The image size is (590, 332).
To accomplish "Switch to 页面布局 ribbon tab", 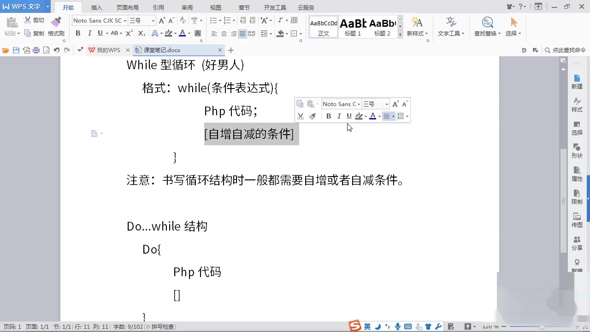I will (x=128, y=7).
